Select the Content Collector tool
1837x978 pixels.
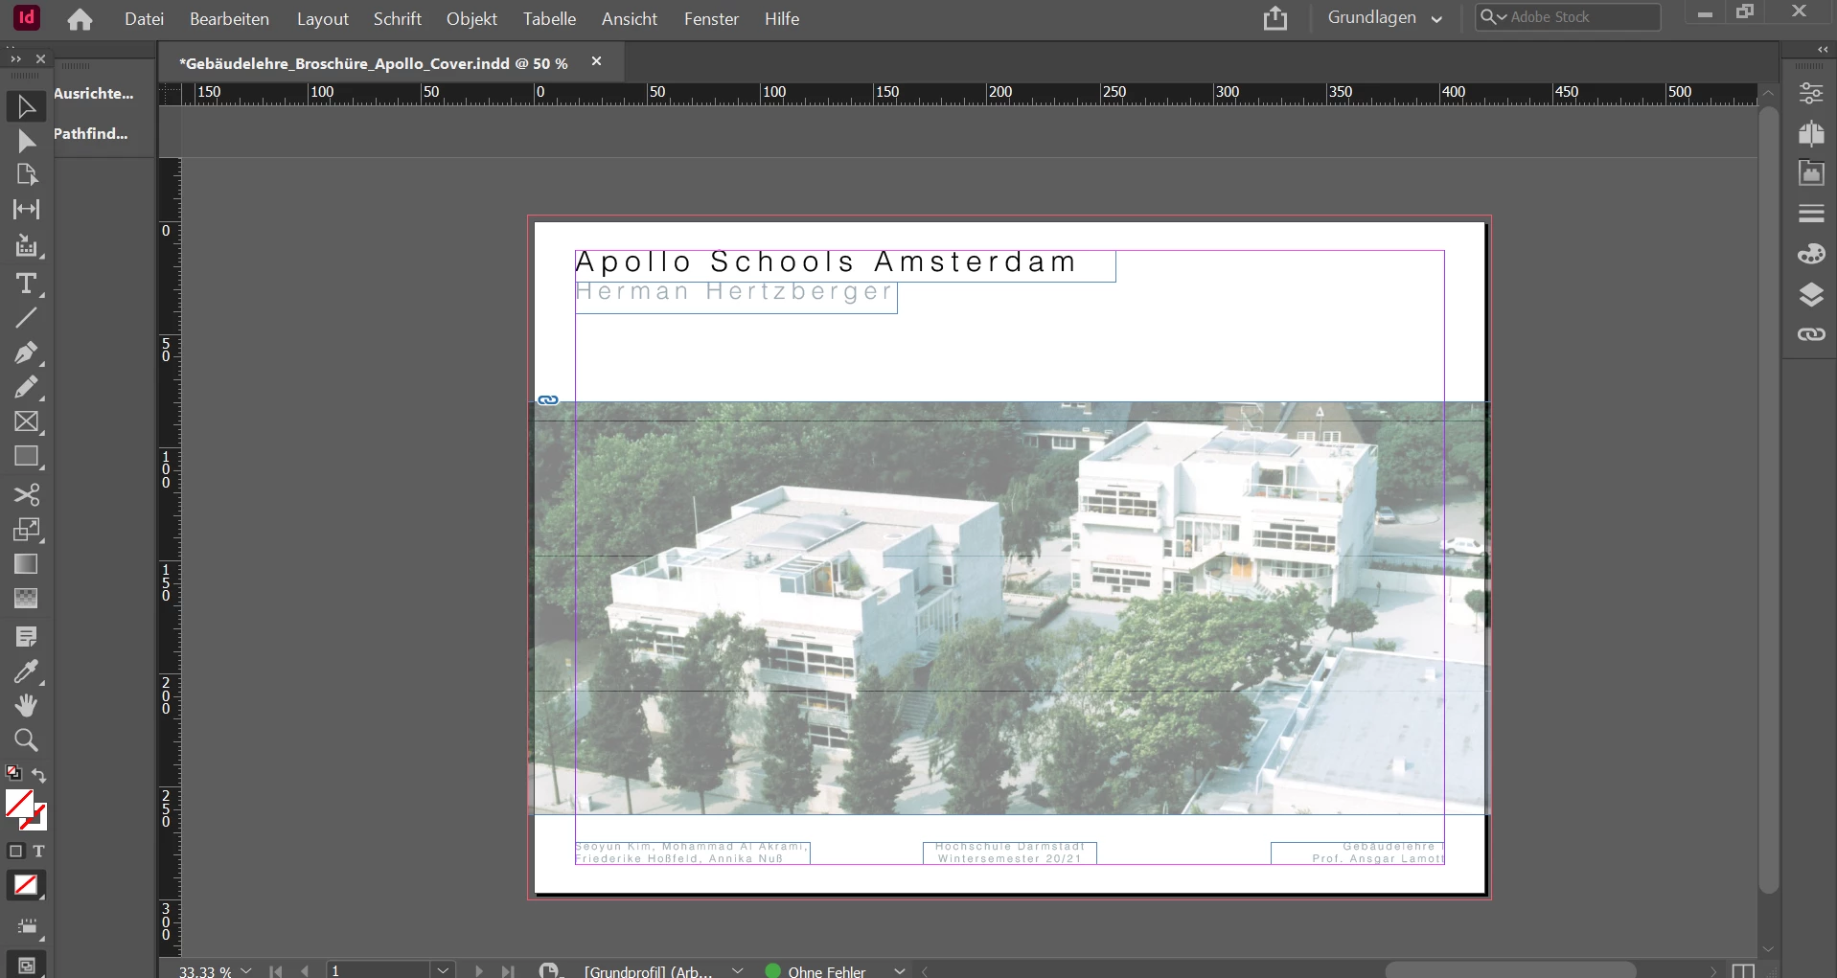coord(26,246)
